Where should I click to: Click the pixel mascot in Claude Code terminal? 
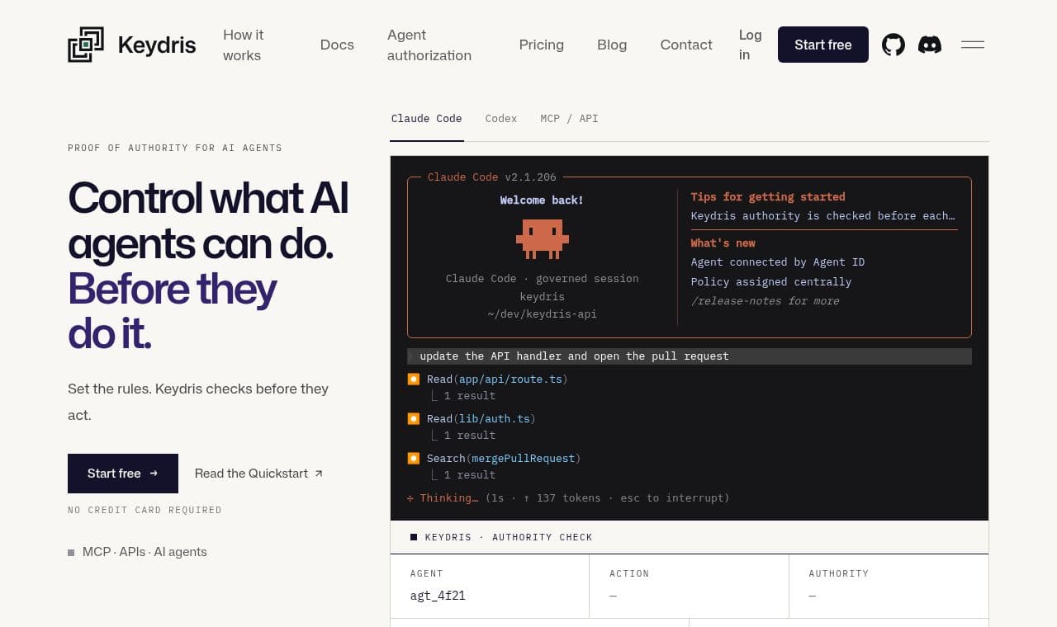tap(543, 238)
